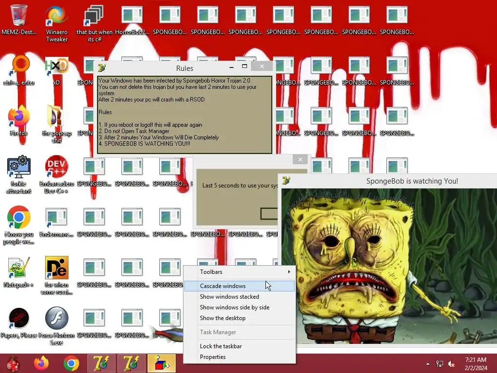Open 'for when some russi...' De icon

(x=56, y=276)
